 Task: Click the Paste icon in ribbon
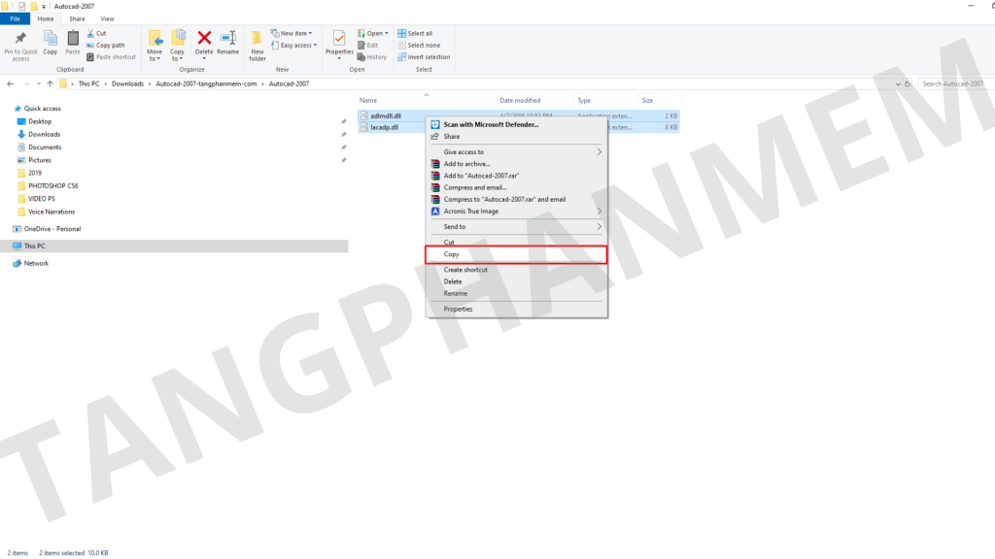[73, 39]
